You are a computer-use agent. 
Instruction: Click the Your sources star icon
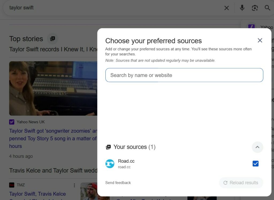(108, 147)
